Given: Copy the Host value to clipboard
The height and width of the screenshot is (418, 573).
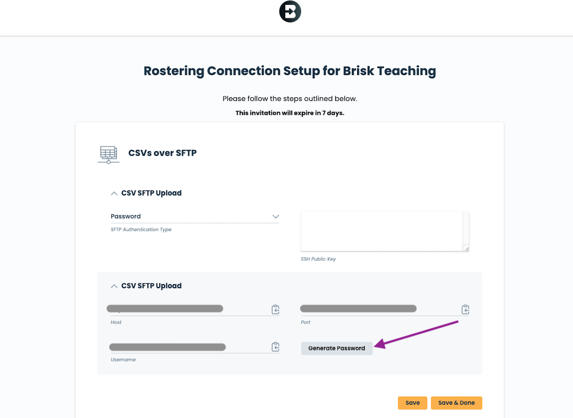Looking at the screenshot, I should [x=276, y=310].
